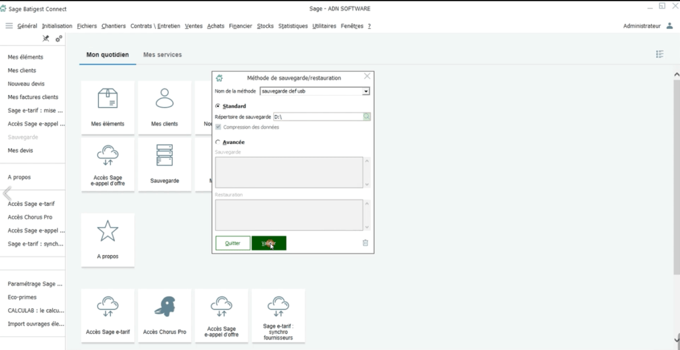680x350 pixels.
Task: Open the Contrats \ Entretien menu
Action: point(155,26)
